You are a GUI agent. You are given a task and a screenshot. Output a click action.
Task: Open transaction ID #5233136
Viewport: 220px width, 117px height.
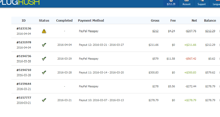click(24, 28)
